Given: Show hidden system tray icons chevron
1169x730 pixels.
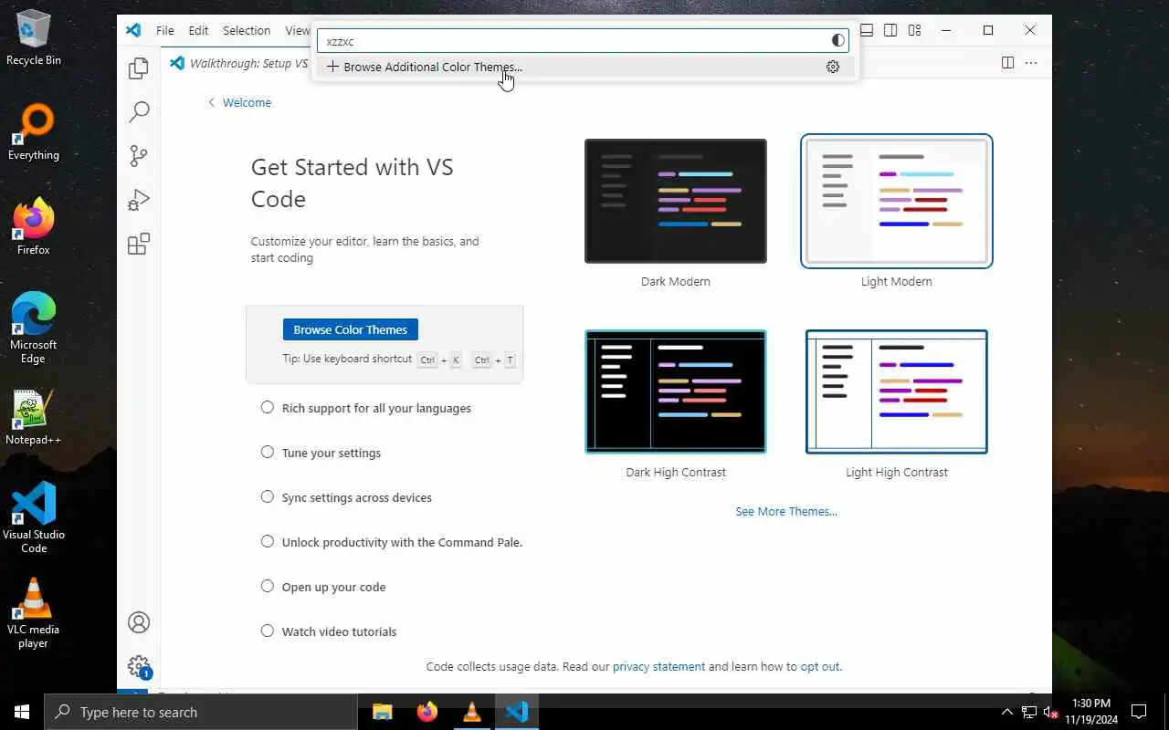Looking at the screenshot, I should pyautogui.click(x=1007, y=712).
